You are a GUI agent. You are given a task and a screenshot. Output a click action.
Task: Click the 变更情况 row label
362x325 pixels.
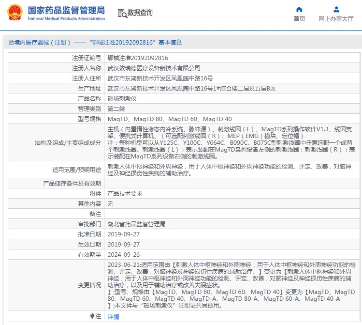pyautogui.click(x=89, y=285)
